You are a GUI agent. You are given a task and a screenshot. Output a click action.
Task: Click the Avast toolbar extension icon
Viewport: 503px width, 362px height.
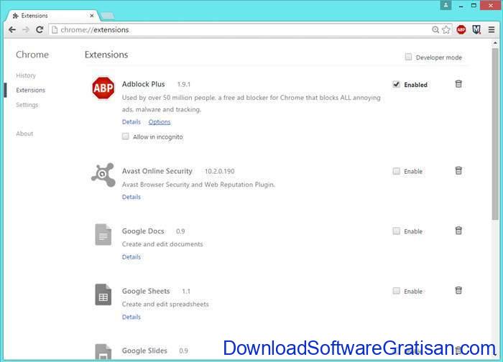point(476,30)
